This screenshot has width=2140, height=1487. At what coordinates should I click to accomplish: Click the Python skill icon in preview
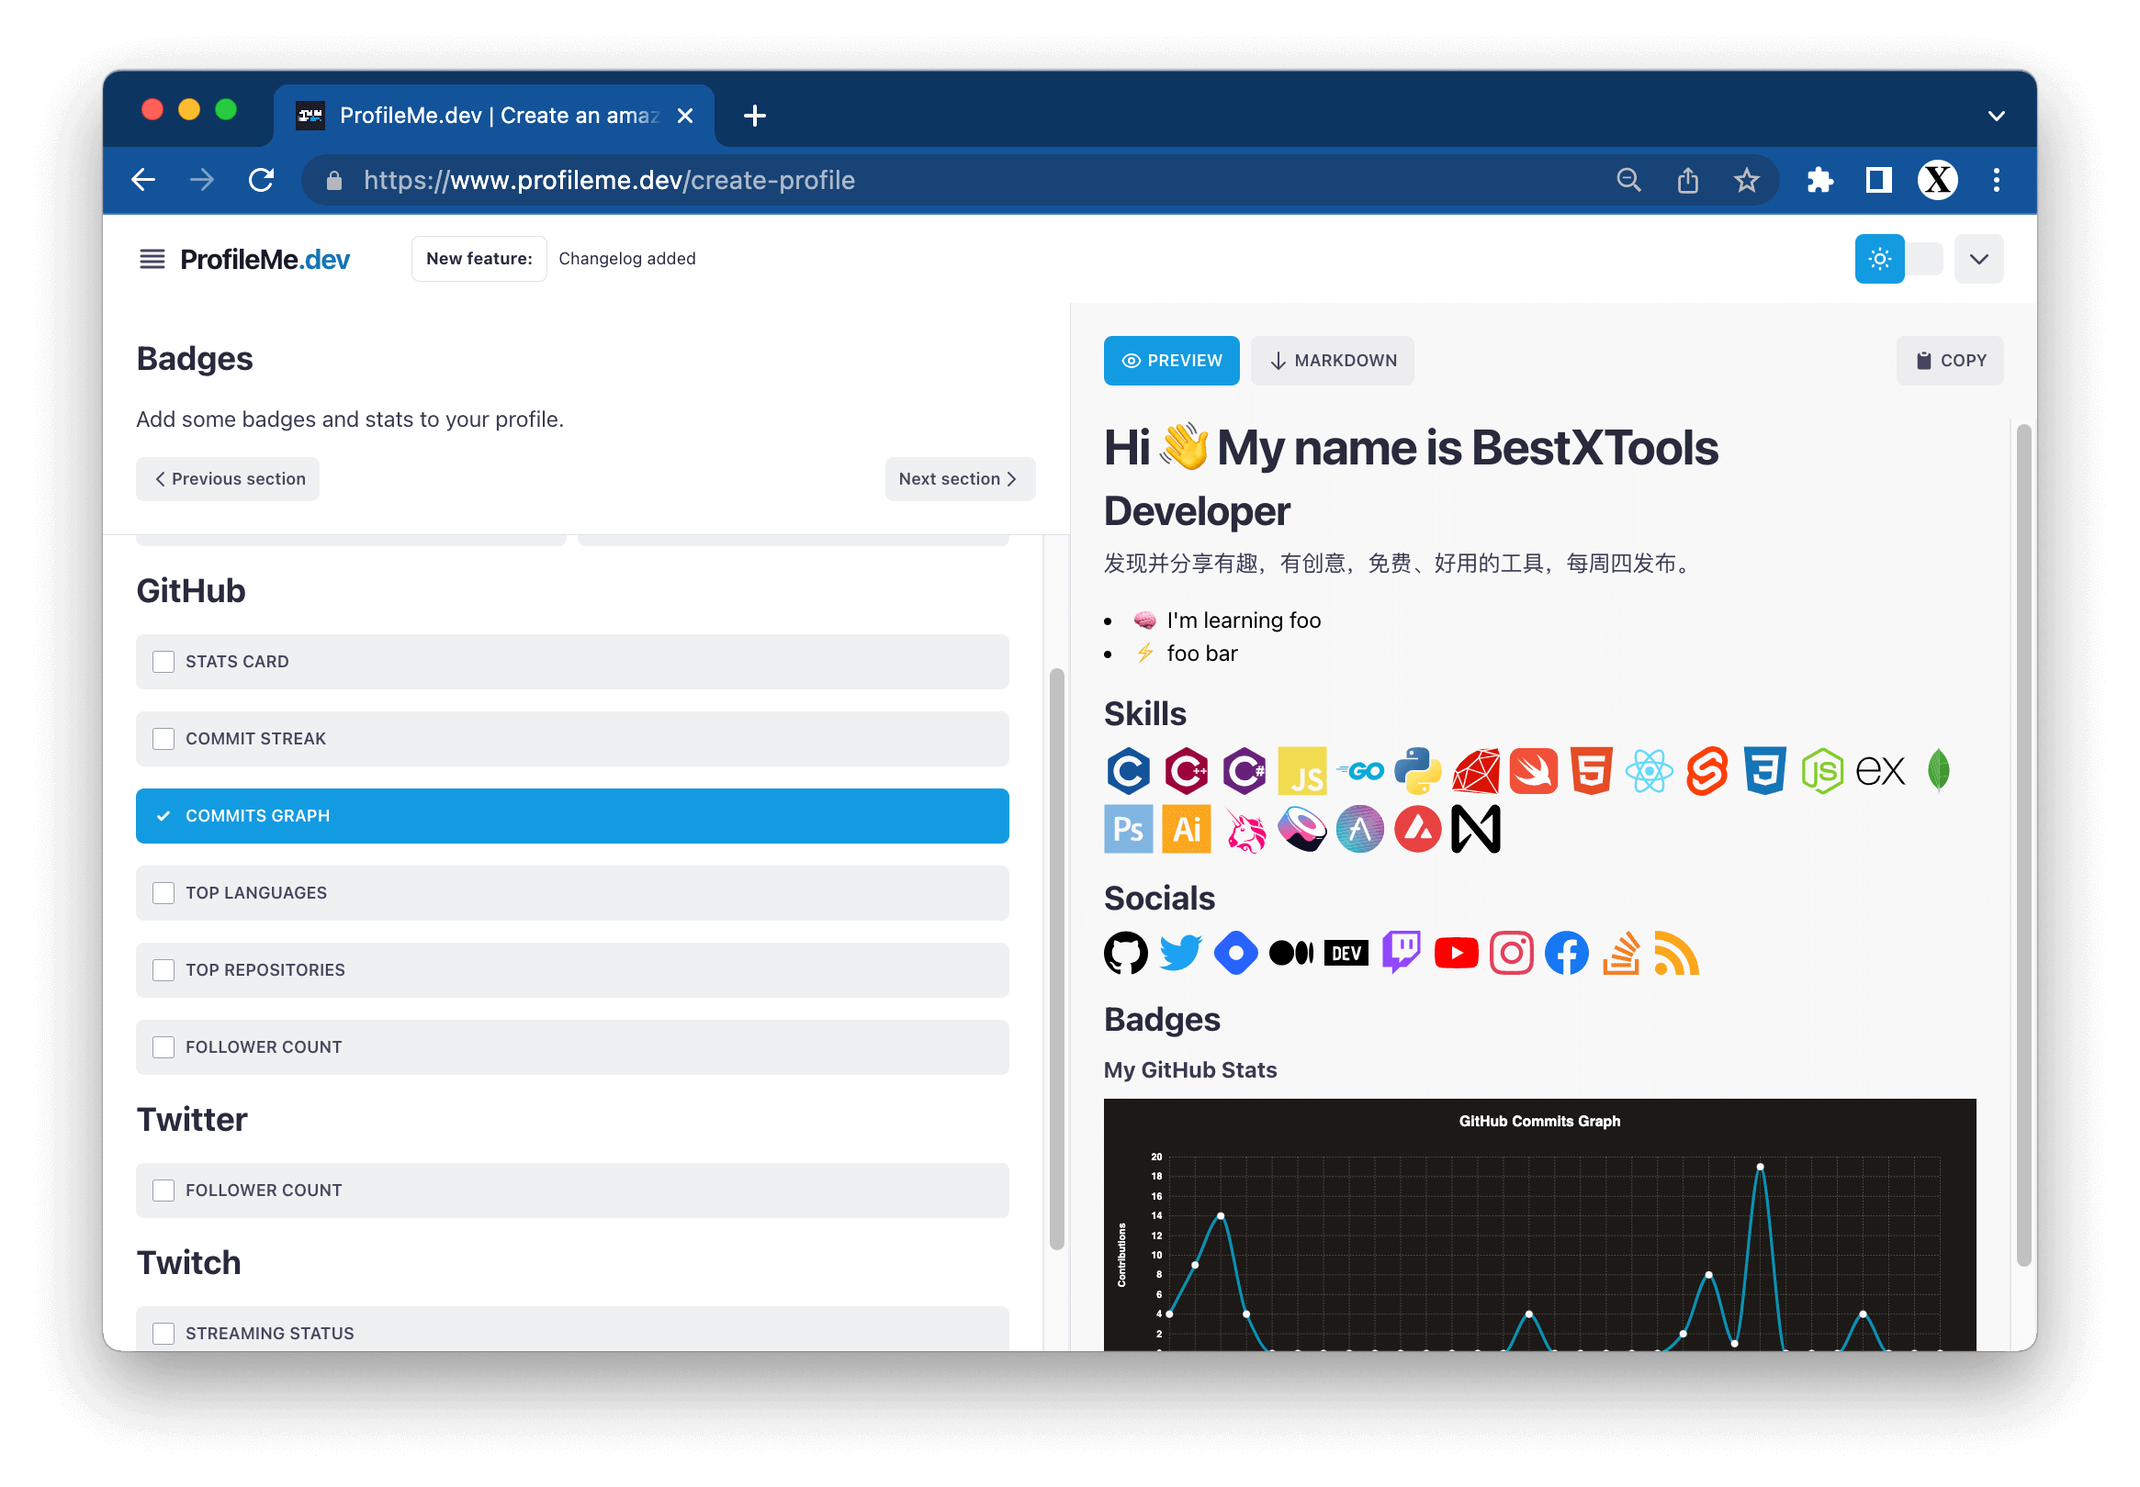[x=1417, y=770]
